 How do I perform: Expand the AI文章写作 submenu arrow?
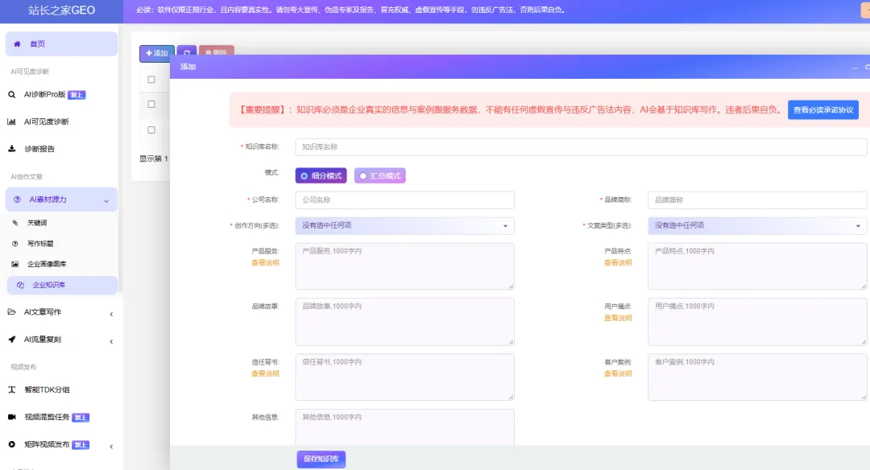click(111, 314)
